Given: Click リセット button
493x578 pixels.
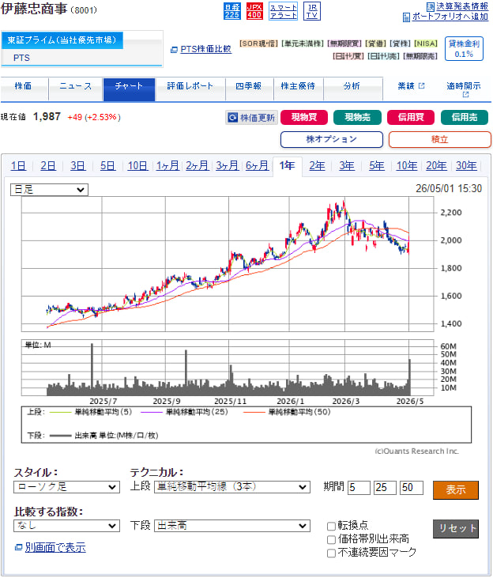Looking at the screenshot, I should (x=456, y=529).
